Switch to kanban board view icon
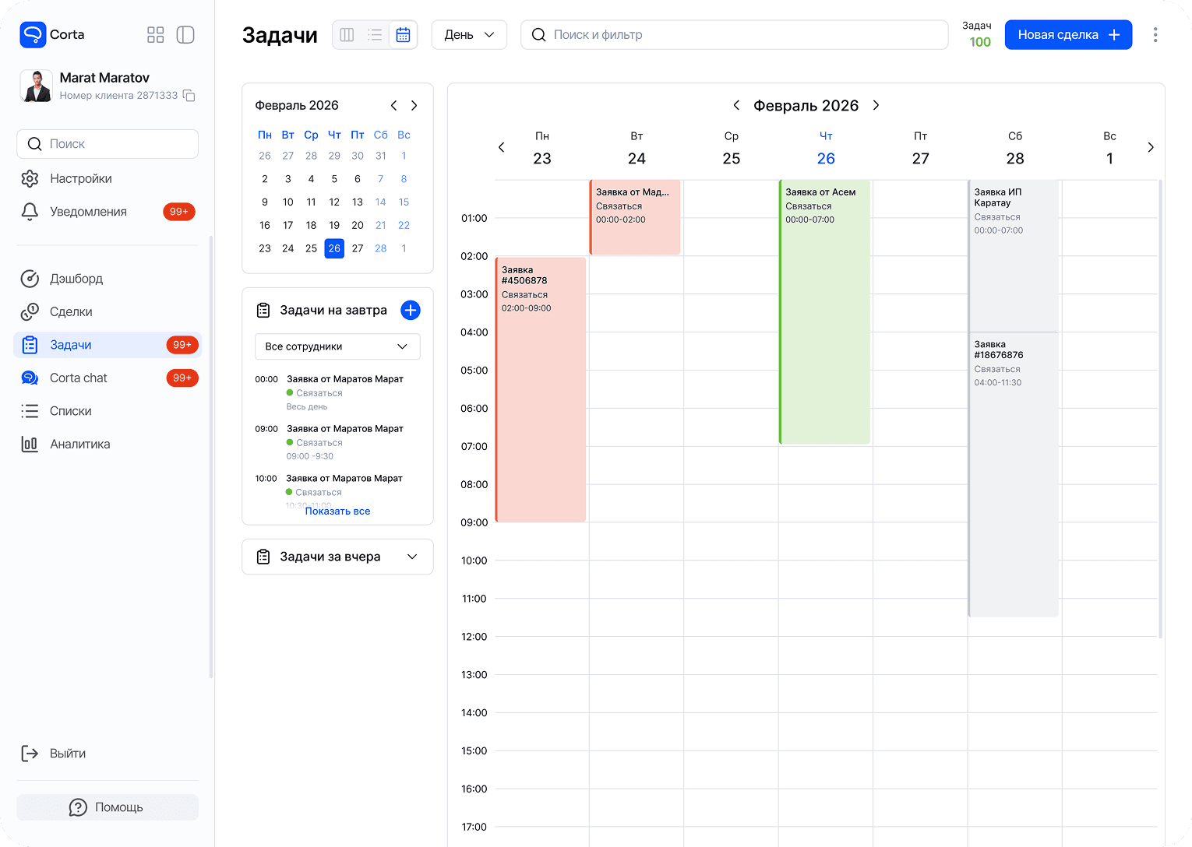Viewport: 1192px width, 847px height. click(x=347, y=35)
